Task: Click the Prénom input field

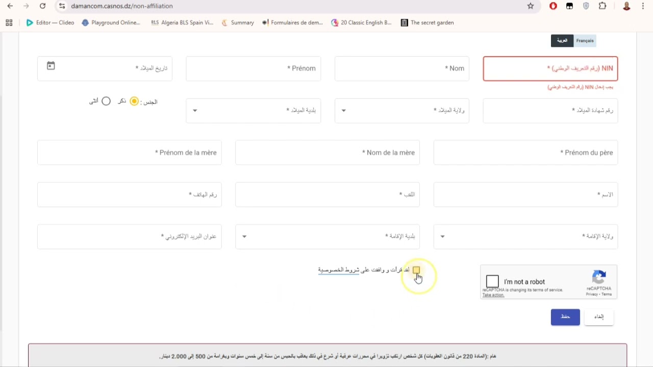Action: 254,69
